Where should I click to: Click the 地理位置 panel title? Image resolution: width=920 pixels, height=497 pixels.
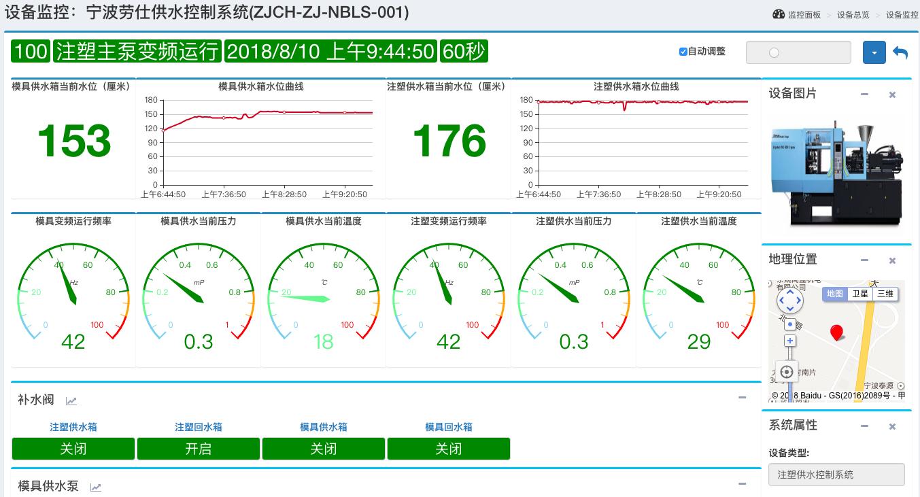(x=793, y=260)
